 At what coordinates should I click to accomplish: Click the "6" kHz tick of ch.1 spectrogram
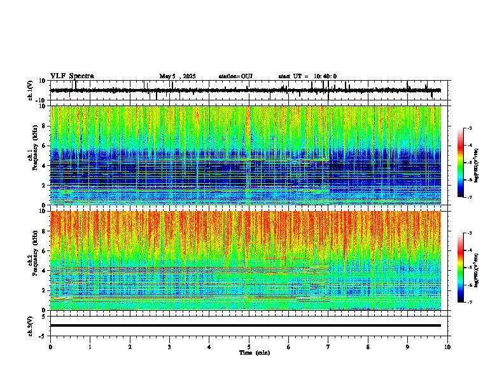[x=45, y=146]
